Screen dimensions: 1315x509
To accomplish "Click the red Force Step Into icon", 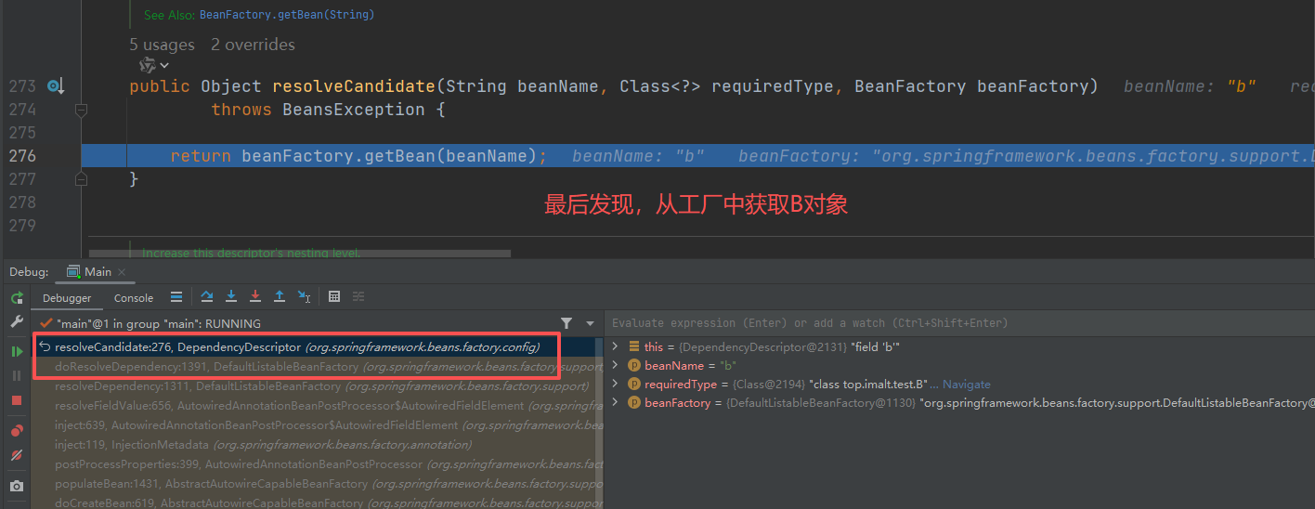I will click(x=255, y=297).
